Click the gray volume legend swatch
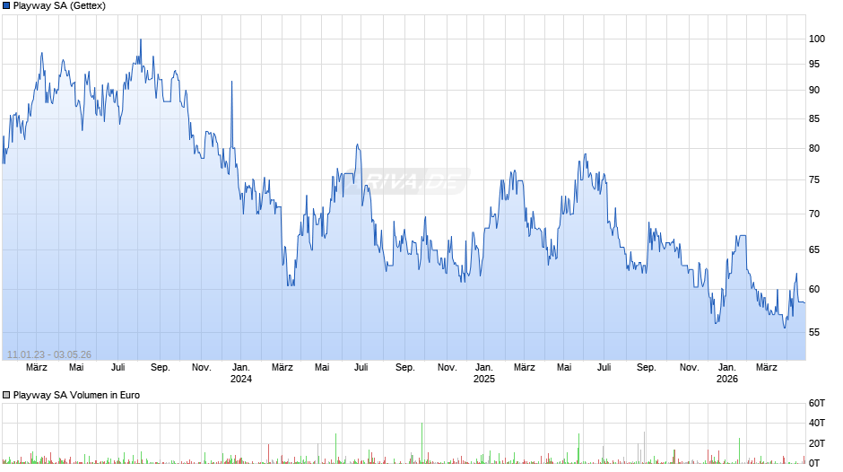This screenshot has height=472, width=843. point(6,395)
